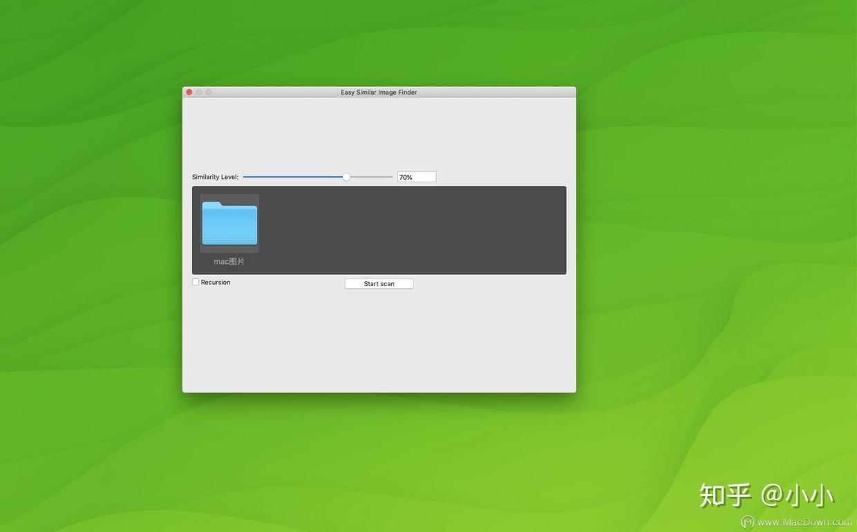Click the yellow minimize button
Image resolution: width=857 pixels, height=532 pixels.
pyautogui.click(x=198, y=91)
